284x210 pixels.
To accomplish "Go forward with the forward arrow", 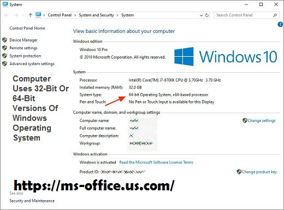I will (16, 15).
